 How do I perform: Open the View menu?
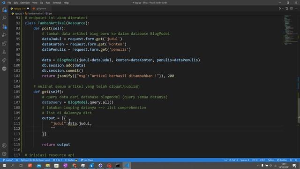pyautogui.click(x=35, y=3)
